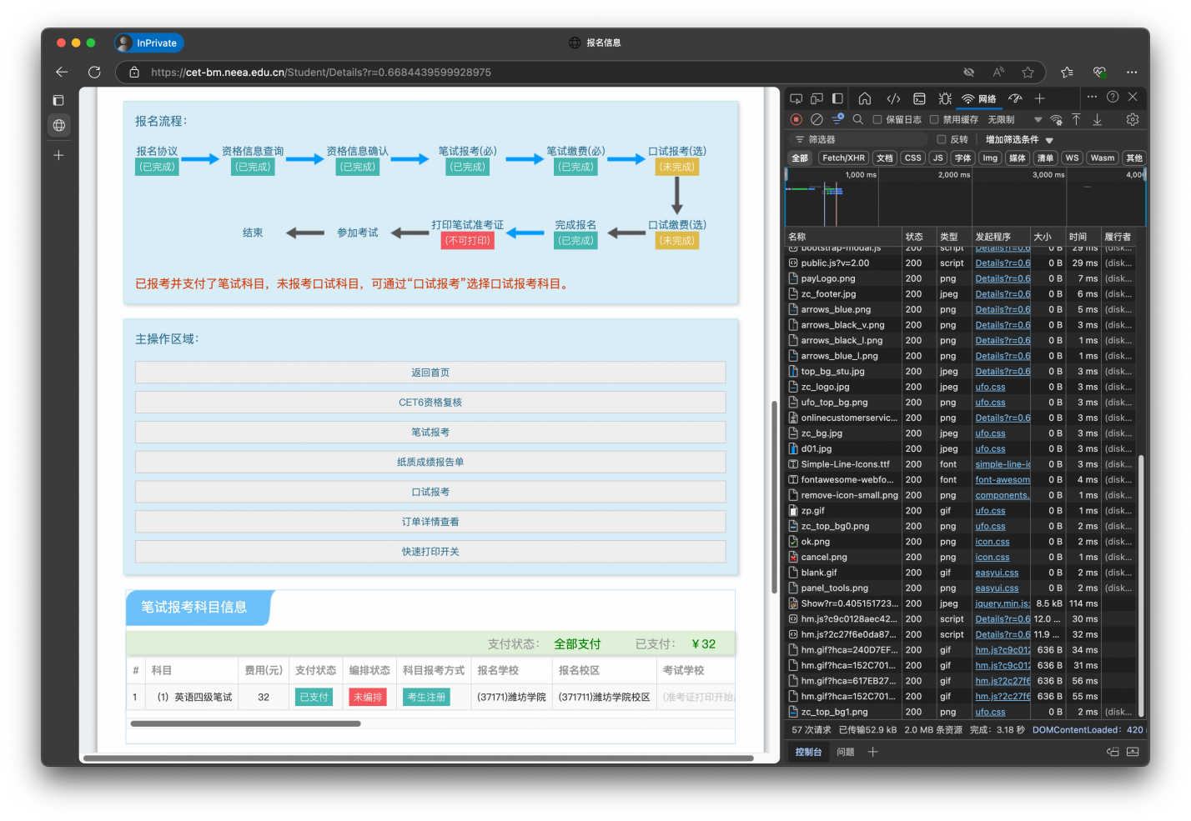Open the 无限制 throttling dropdown
This screenshot has height=821, width=1191.
1014,119
